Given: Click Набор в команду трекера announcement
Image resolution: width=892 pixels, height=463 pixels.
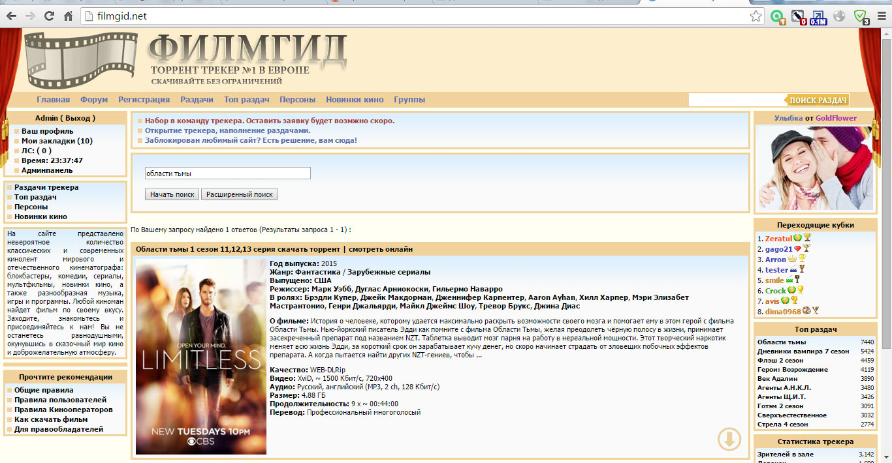Looking at the screenshot, I should pyautogui.click(x=270, y=121).
